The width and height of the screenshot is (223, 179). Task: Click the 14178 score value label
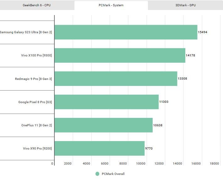[190, 55]
